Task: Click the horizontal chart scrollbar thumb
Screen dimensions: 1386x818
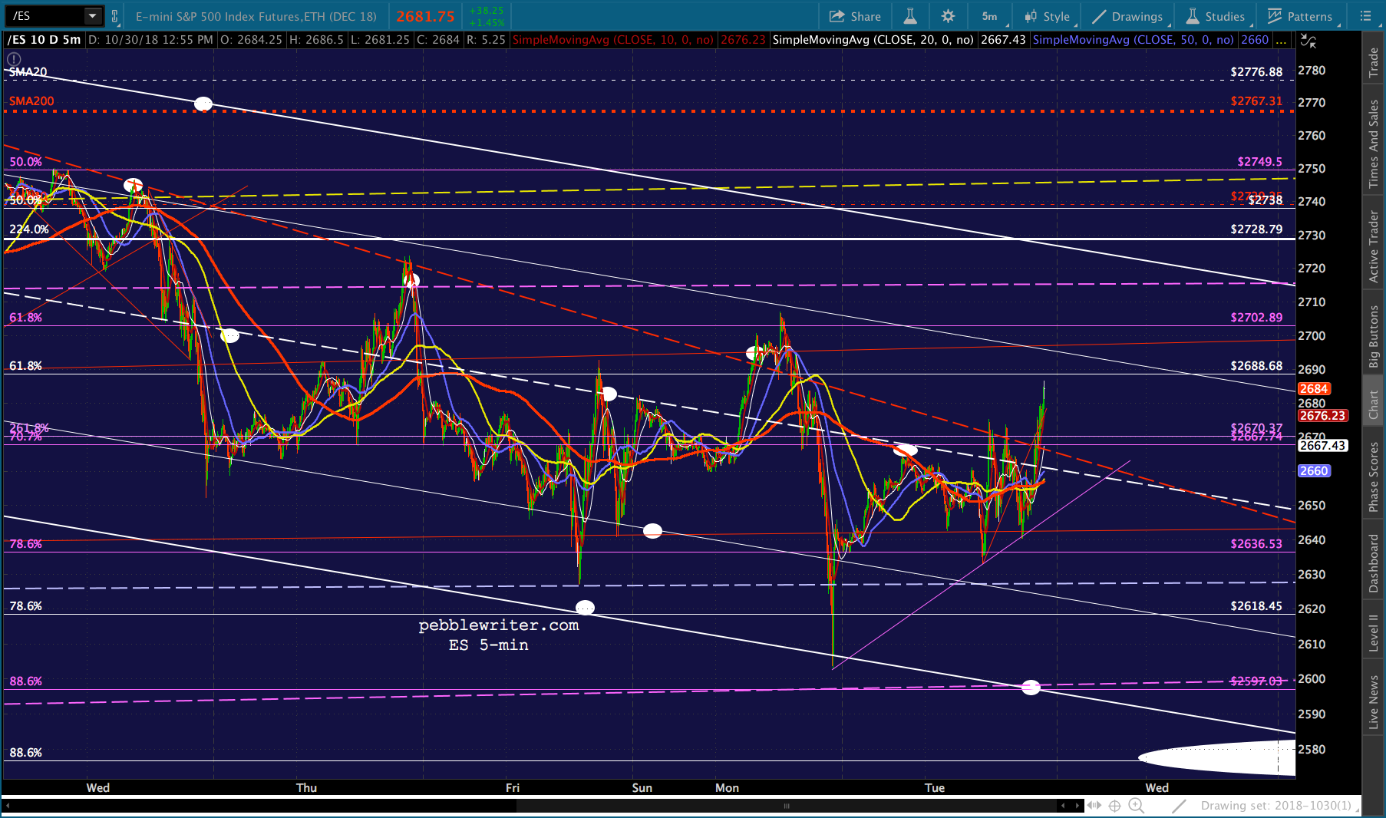Action: 786,806
